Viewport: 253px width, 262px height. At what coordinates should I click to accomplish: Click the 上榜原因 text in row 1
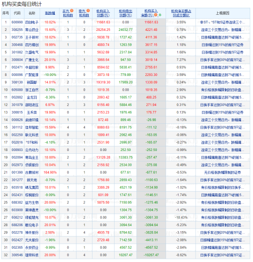coord(223,22)
